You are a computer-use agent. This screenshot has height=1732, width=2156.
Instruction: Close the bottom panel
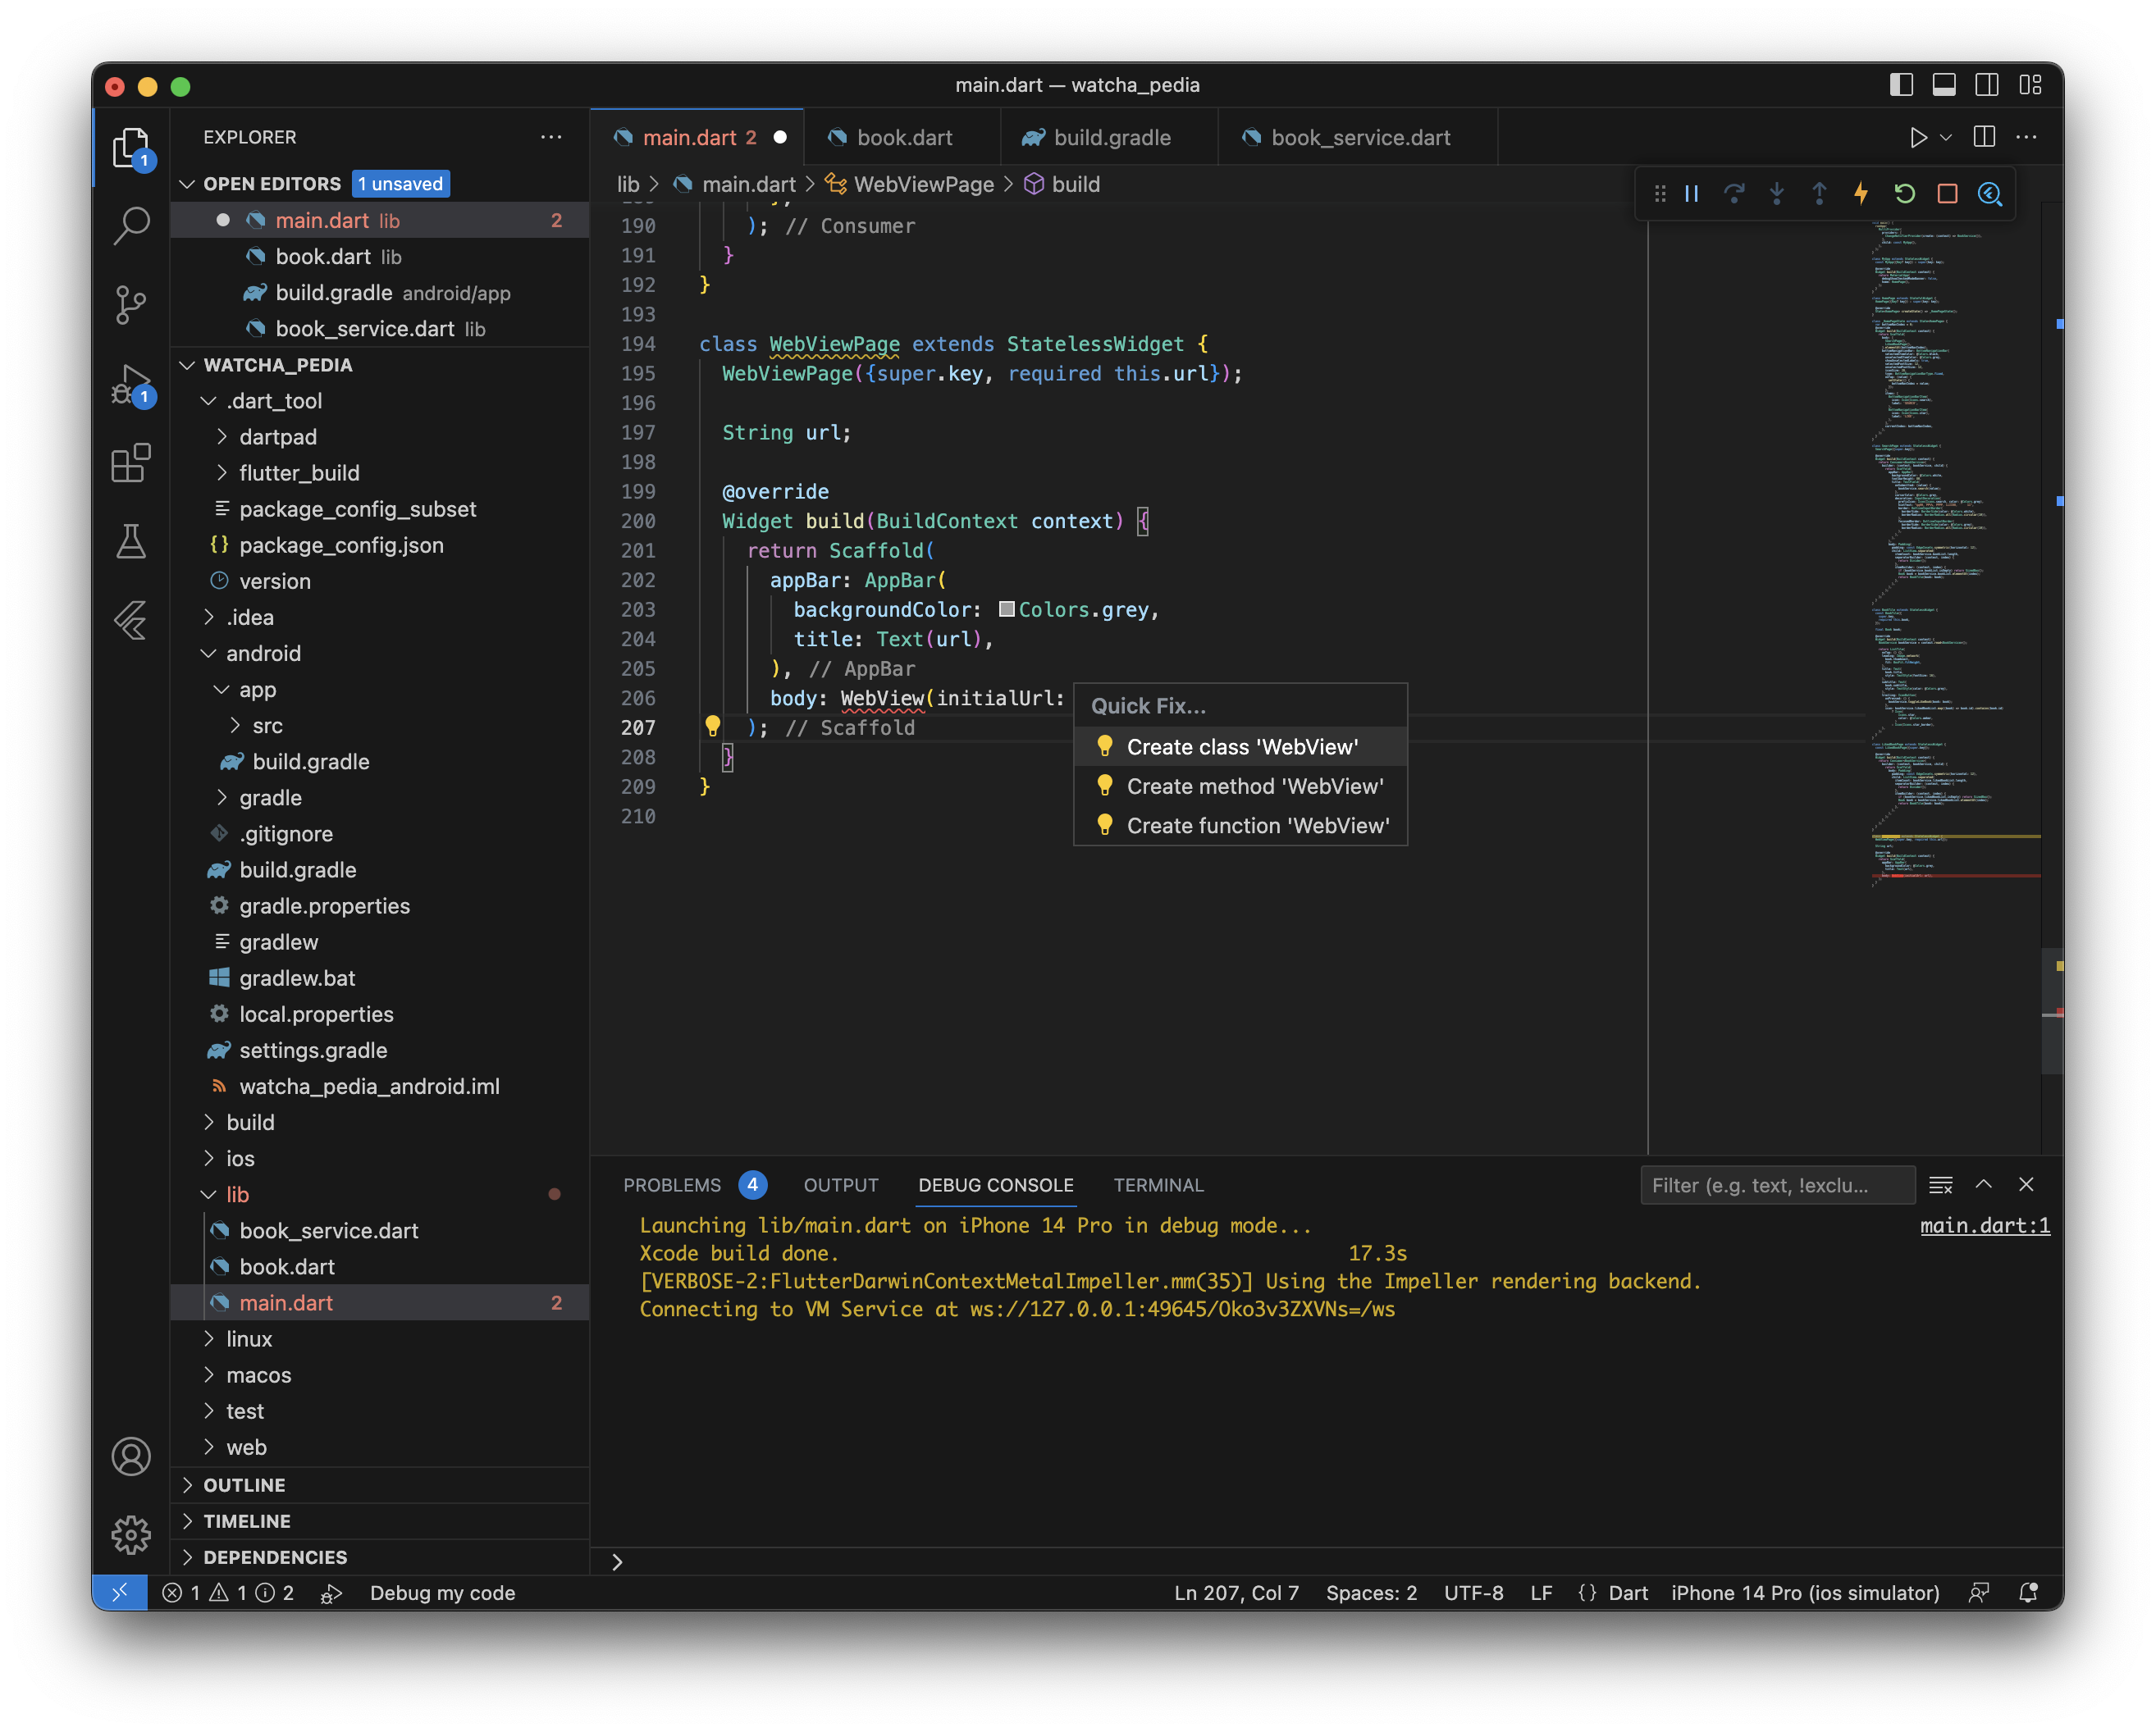point(2026,1184)
